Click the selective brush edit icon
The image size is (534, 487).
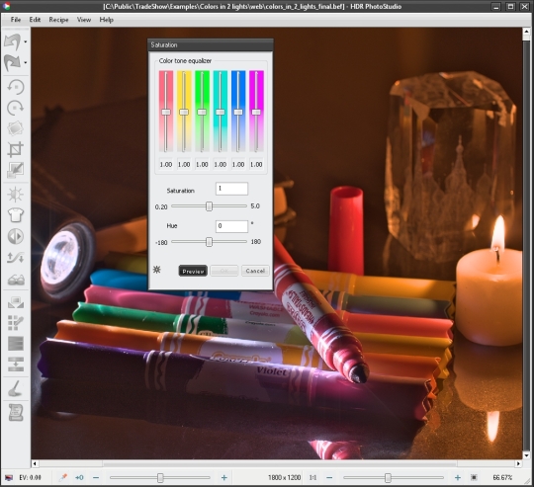pyautogui.click(x=15, y=323)
